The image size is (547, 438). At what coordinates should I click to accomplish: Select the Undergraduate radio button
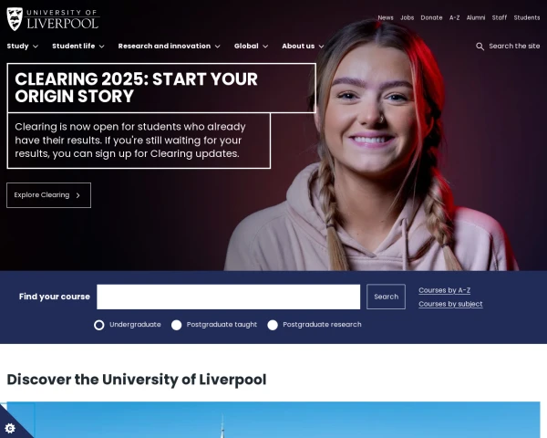point(99,325)
